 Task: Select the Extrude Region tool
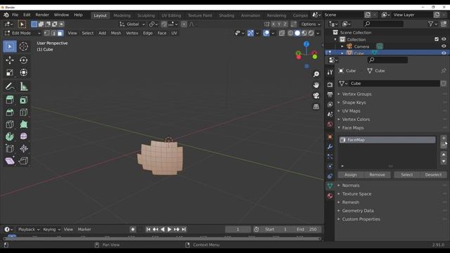click(x=10, y=100)
